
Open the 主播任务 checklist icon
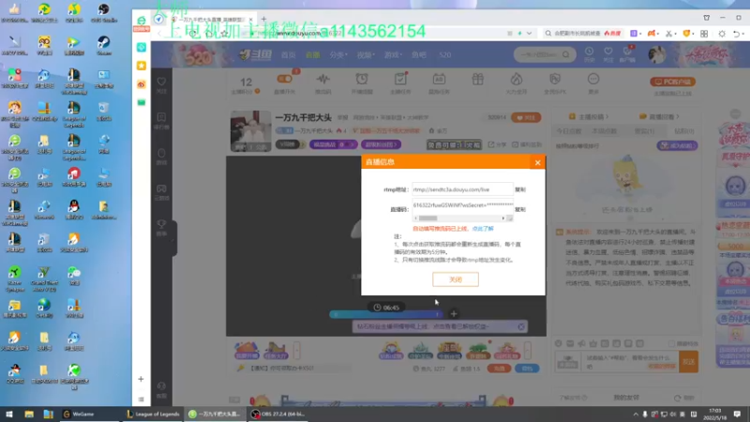[400, 80]
